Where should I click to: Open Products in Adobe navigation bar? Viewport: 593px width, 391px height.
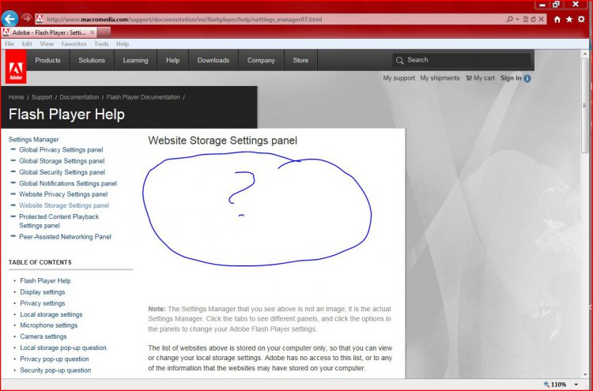[x=47, y=60]
